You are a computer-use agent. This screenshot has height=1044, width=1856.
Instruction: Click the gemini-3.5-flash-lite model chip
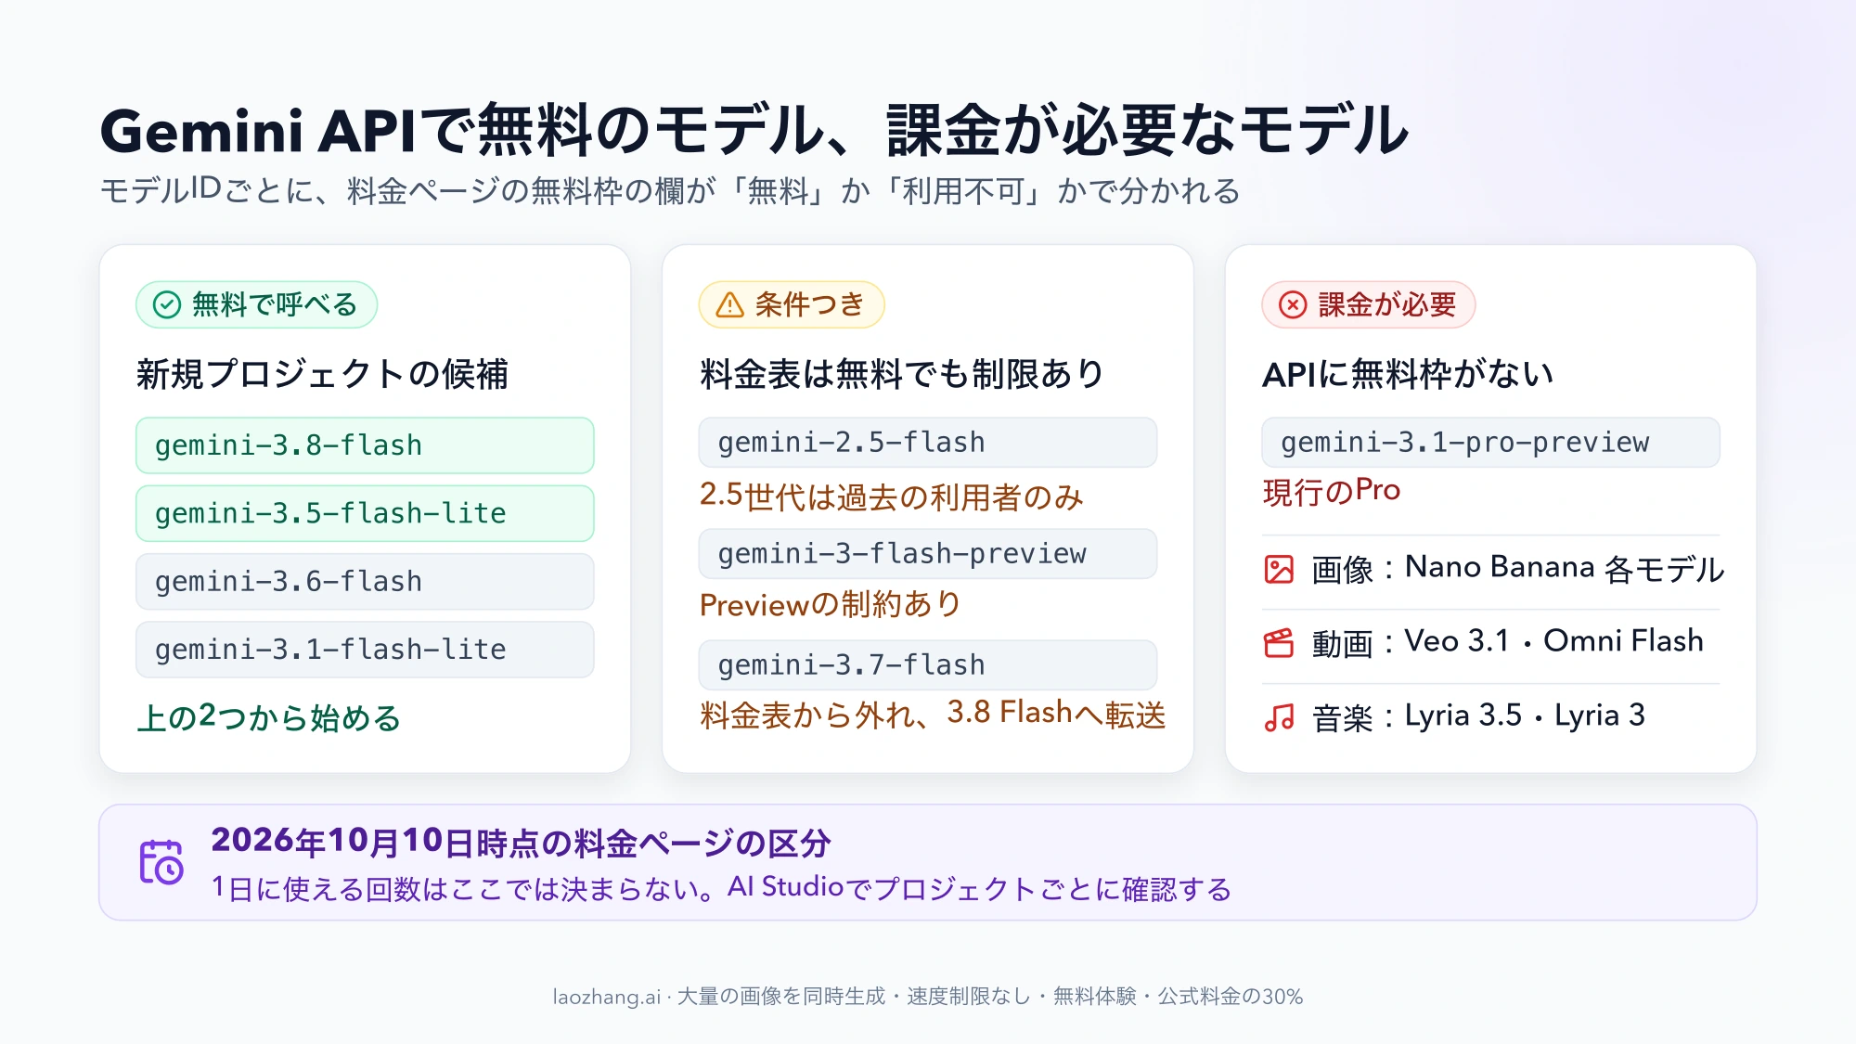pos(365,513)
